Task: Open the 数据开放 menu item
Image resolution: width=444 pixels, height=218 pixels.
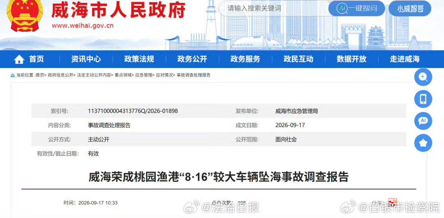Action: point(351,59)
